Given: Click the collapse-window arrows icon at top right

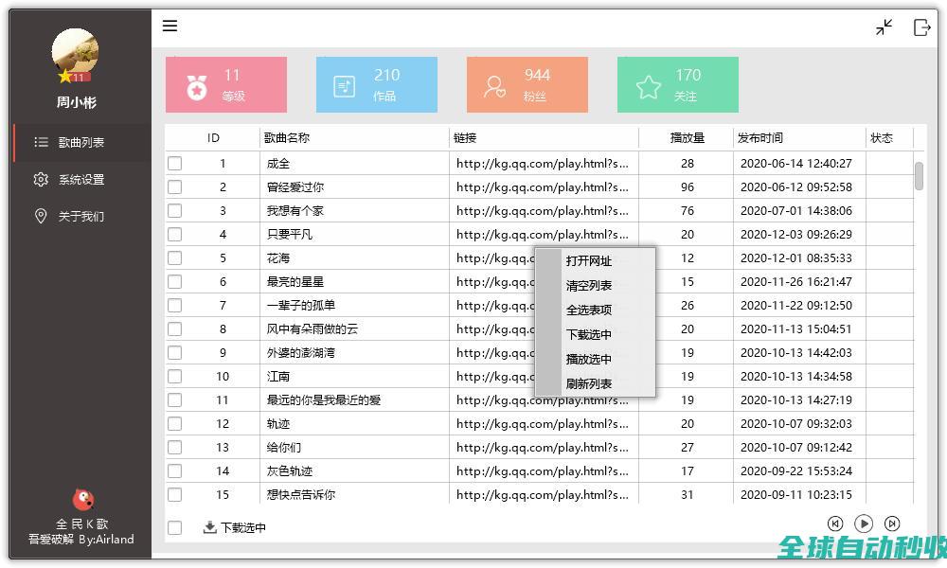Looking at the screenshot, I should [x=884, y=27].
